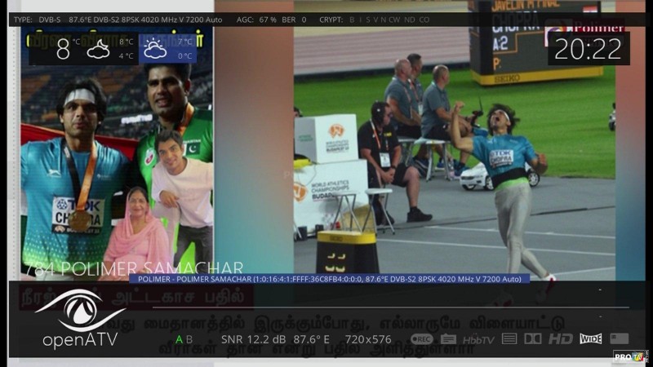Select tuner B indicator
653x367 pixels.
click(190, 339)
